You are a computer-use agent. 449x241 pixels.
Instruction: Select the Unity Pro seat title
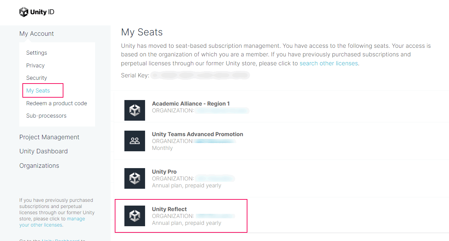(x=164, y=172)
